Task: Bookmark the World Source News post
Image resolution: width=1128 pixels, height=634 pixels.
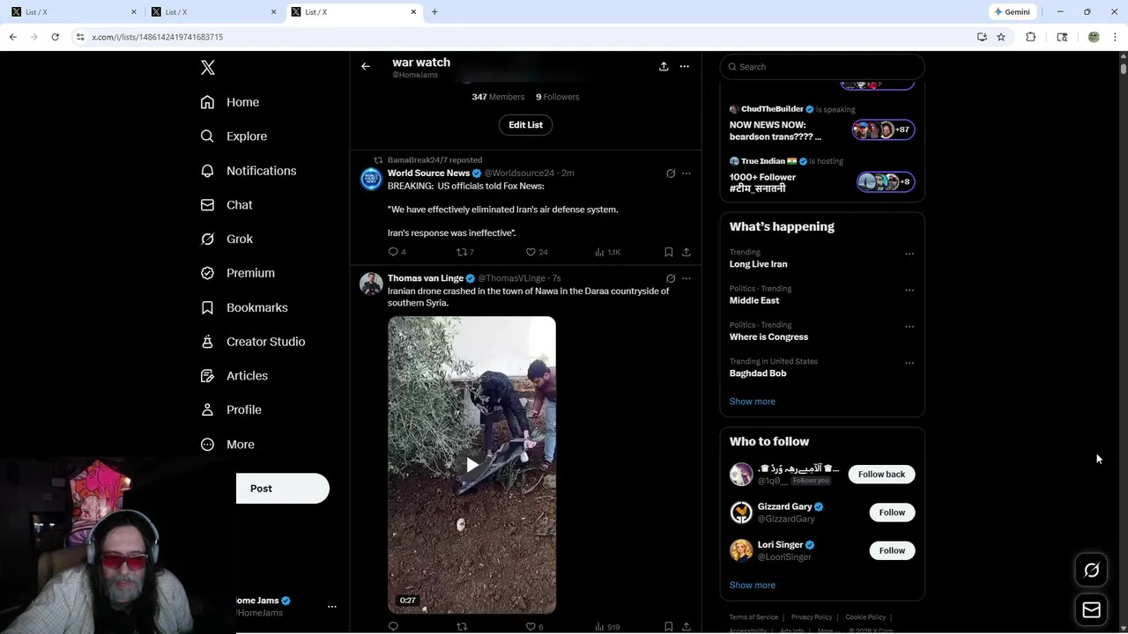Action: (x=668, y=252)
